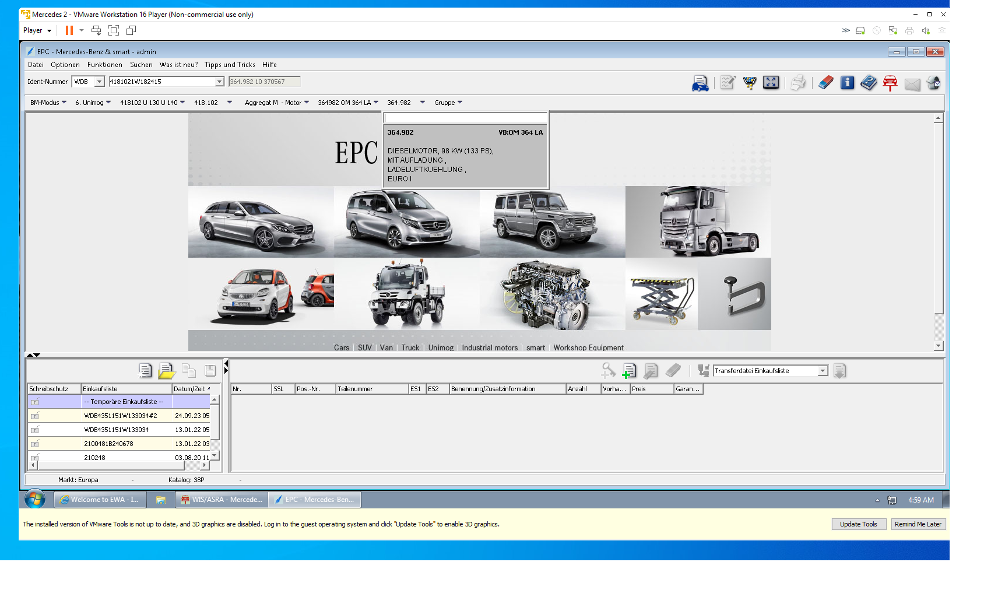The height and width of the screenshot is (590, 991).
Task: Toggle write protection lock for WDB4351151W133034#2
Action: click(35, 416)
